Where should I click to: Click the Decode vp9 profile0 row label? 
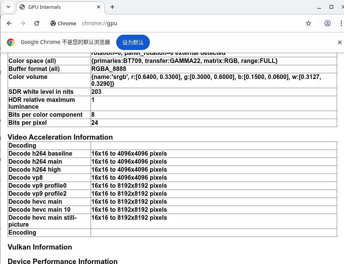pos(40,186)
